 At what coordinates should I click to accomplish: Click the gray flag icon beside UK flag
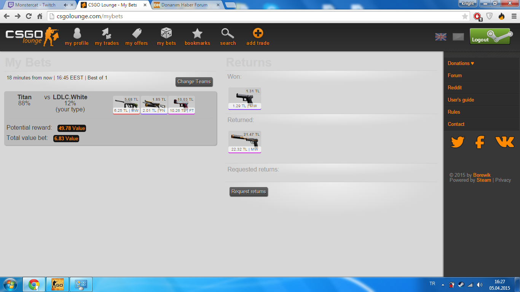458,37
